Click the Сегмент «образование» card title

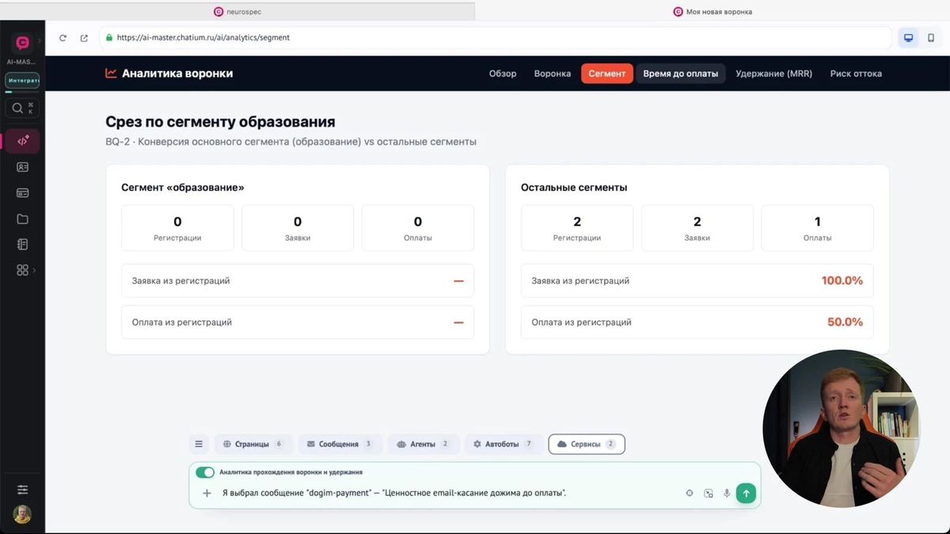(x=183, y=187)
